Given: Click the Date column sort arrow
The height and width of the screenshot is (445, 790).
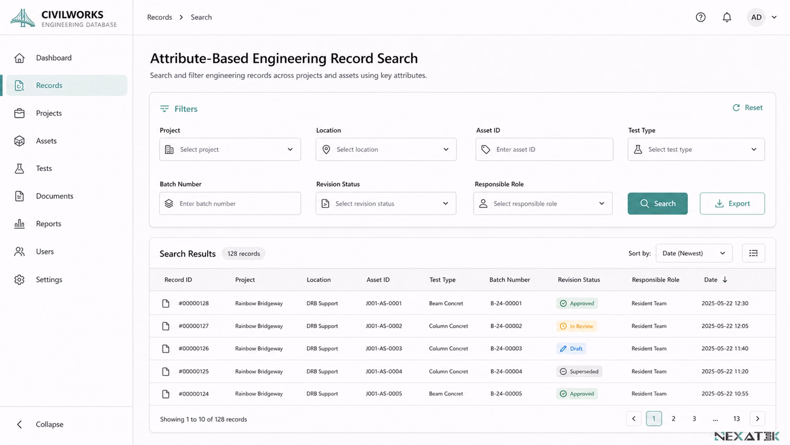Looking at the screenshot, I should pyautogui.click(x=725, y=280).
